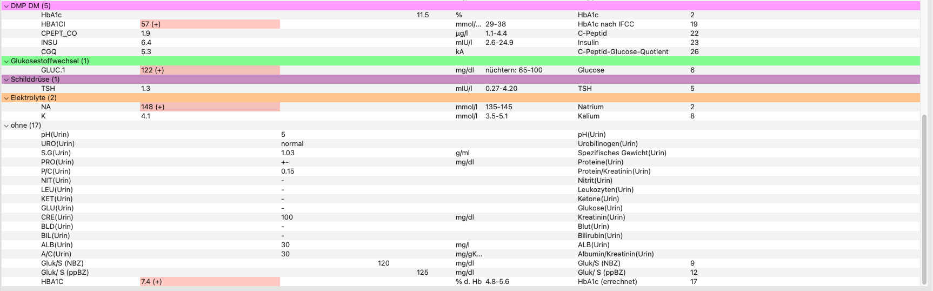Select the CGQ quotient row

click(x=460, y=52)
